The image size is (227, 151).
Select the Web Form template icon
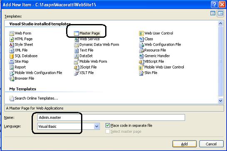tap(12, 33)
